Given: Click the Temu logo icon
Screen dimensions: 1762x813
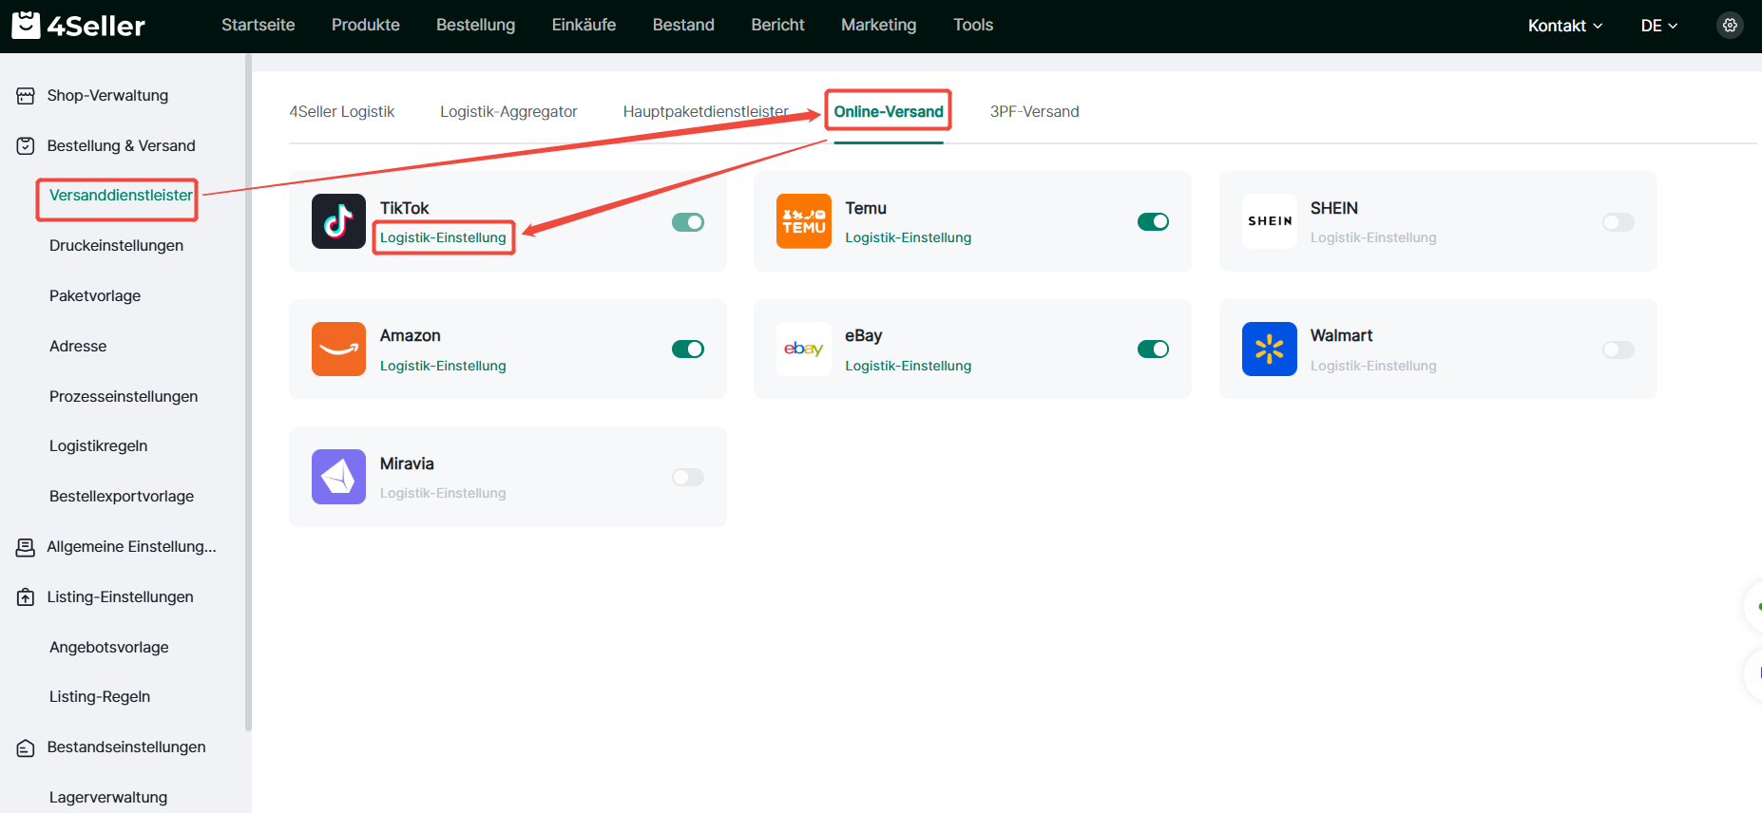Looking at the screenshot, I should tap(803, 221).
